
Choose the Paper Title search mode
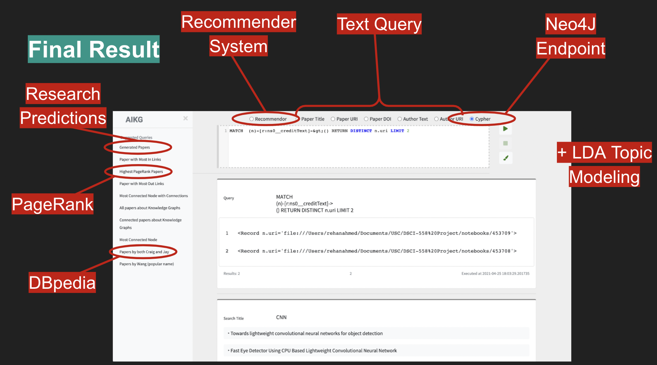(x=313, y=119)
